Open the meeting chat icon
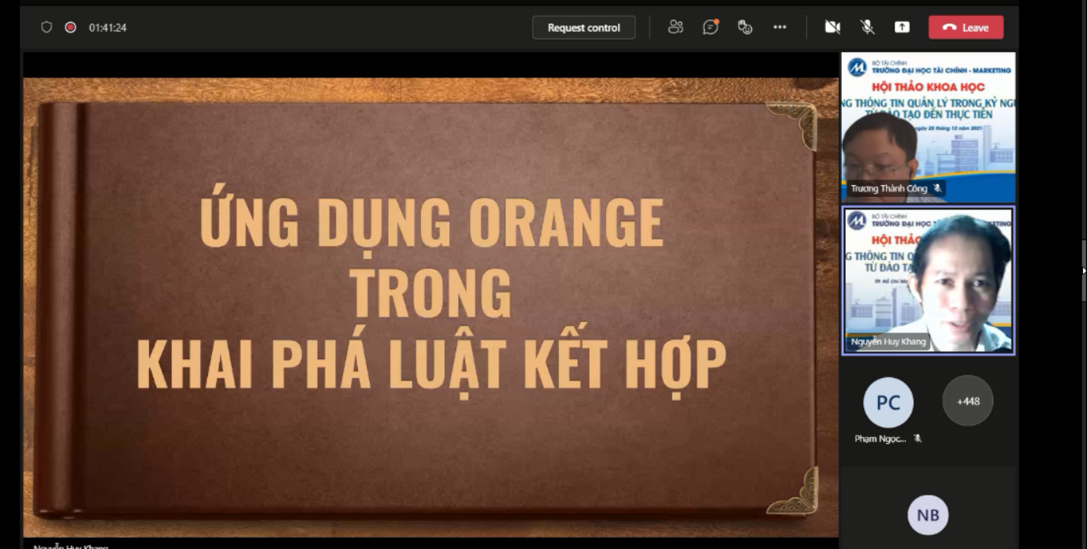Viewport: 1087px width, 549px height. click(x=710, y=28)
